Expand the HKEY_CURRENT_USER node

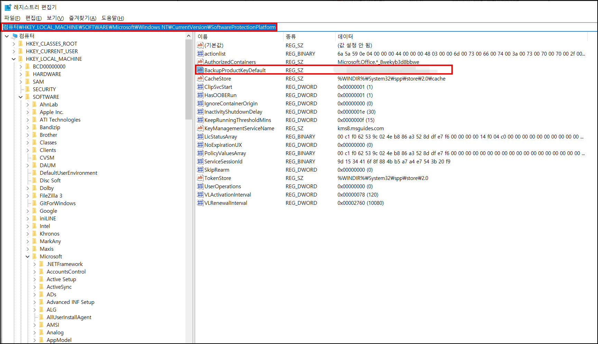tap(13, 51)
